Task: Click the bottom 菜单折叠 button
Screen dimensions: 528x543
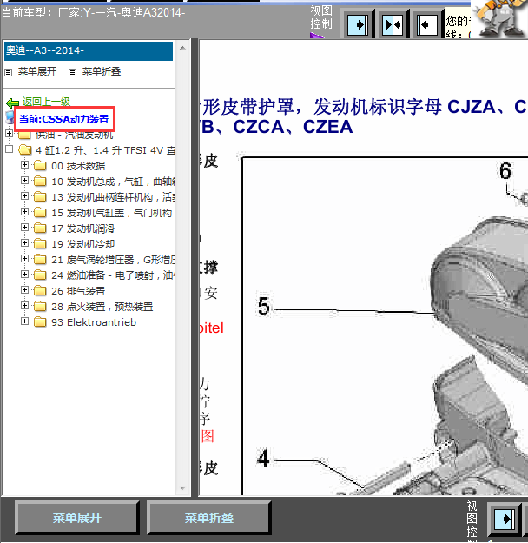Action: click(208, 518)
